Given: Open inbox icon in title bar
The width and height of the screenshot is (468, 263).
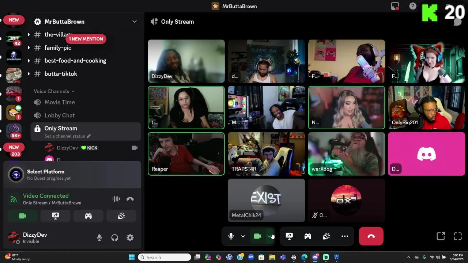Looking at the screenshot, I should coord(395,6).
